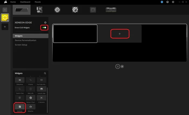
Task: Open the help question mark icon
Action: click(x=167, y=2)
